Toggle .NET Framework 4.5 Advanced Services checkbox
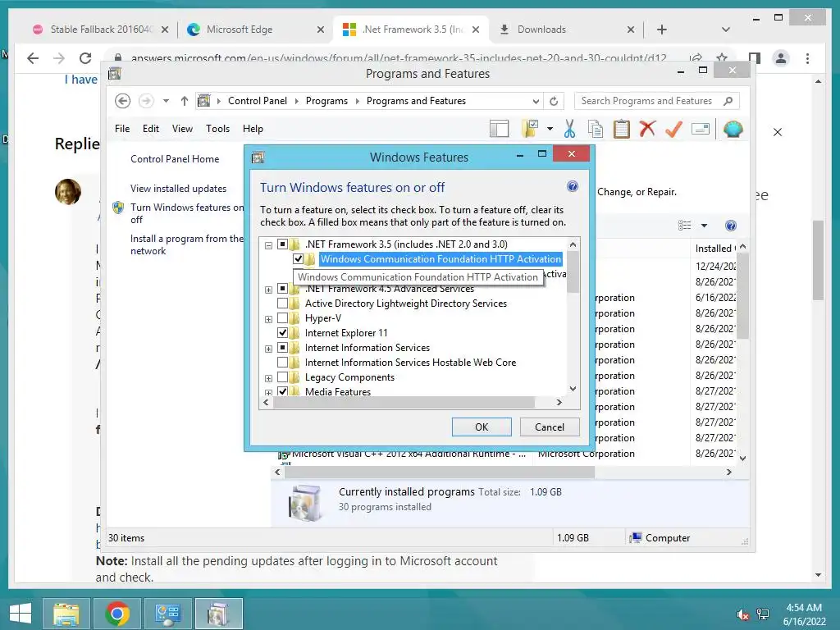 [x=282, y=289]
